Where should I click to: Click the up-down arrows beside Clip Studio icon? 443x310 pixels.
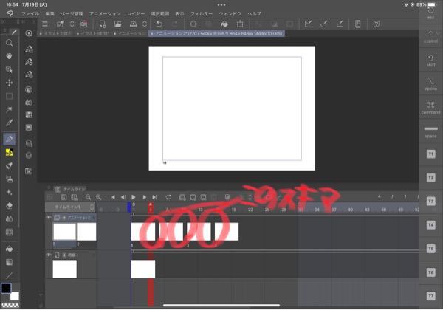coord(72,24)
